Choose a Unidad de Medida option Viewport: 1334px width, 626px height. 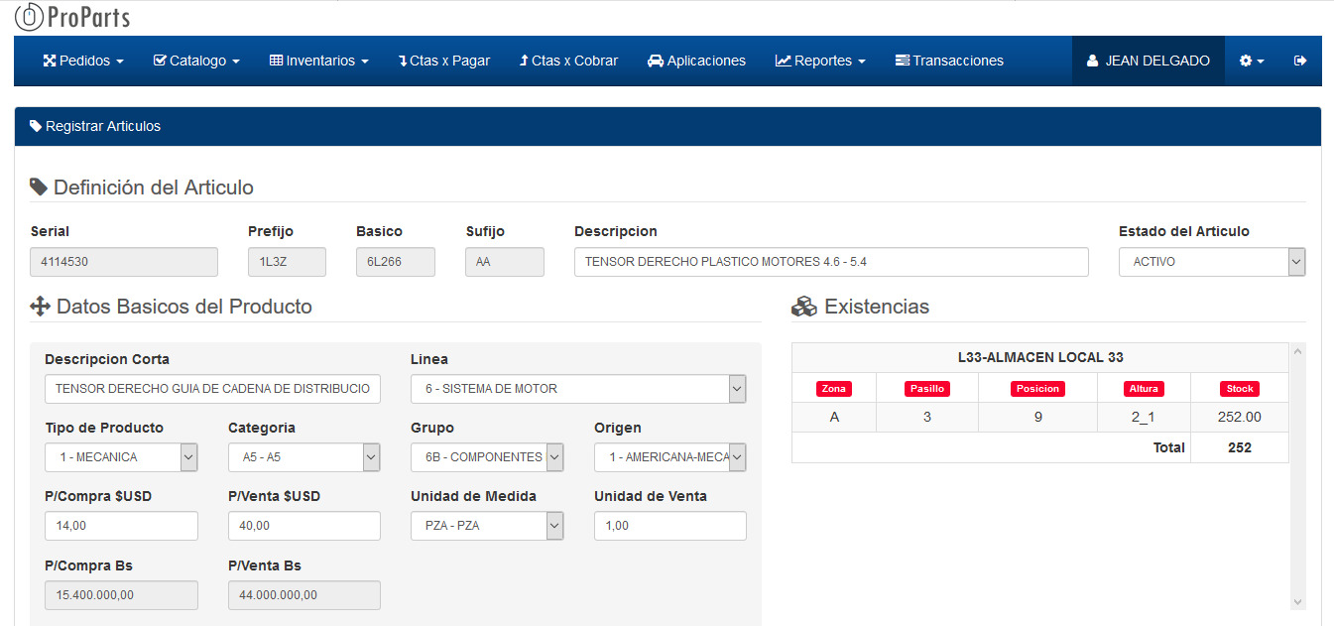coord(486,526)
